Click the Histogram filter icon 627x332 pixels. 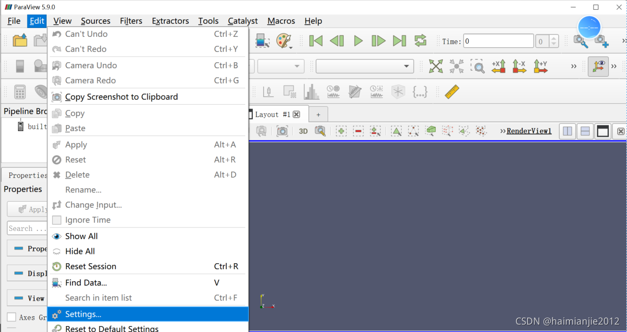[x=311, y=92]
